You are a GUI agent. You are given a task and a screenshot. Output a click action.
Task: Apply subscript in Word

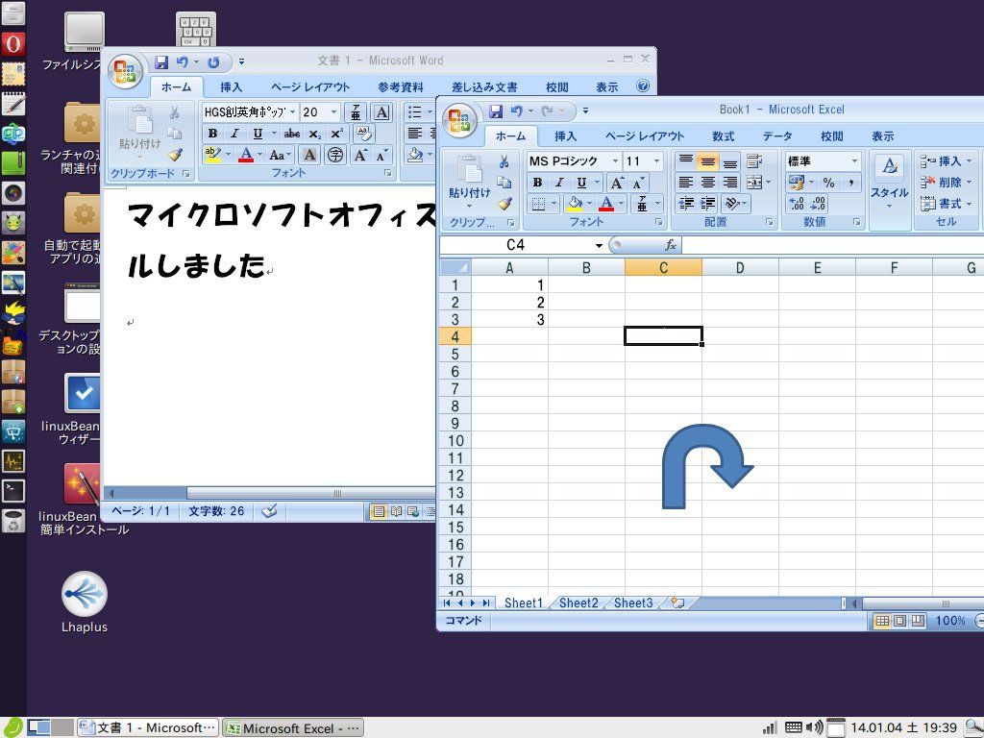point(315,134)
